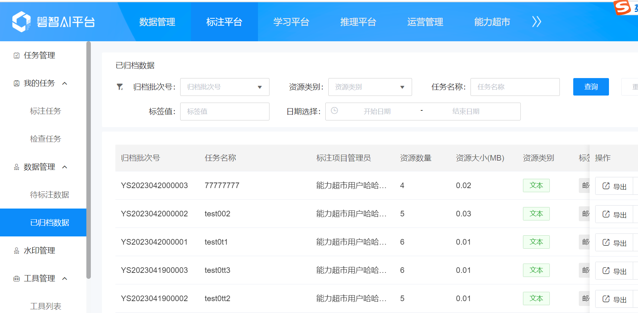Export row YS2023042000002 with 导出
Screen dimensions: 638x313
(614, 214)
